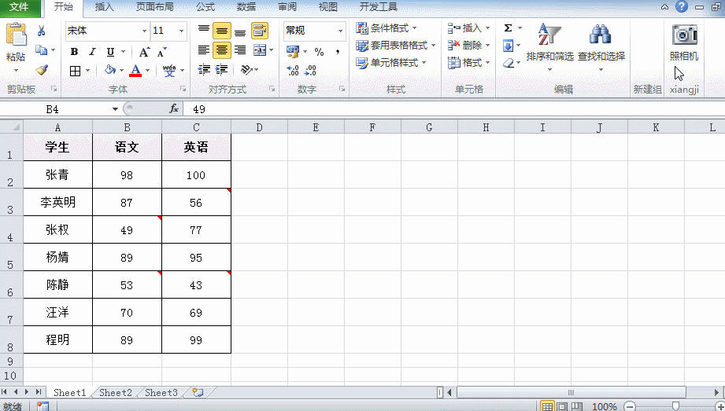Switch to the 插入 ribbon tab
This screenshot has height=411, width=725.
pos(104,6)
